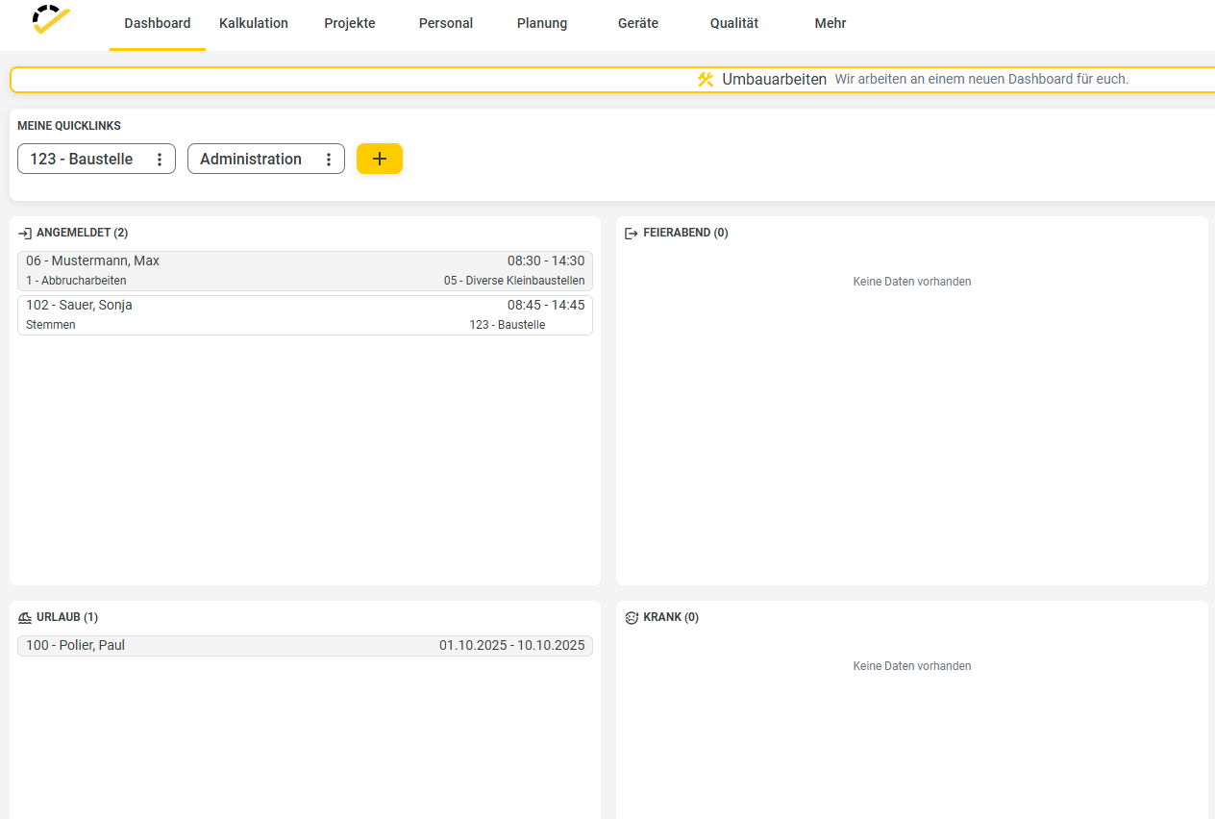Viewport: 1215px width, 819px height.
Task: Click 'Keine Daten vorhanden' in Feierabend panel
Action: (x=912, y=282)
